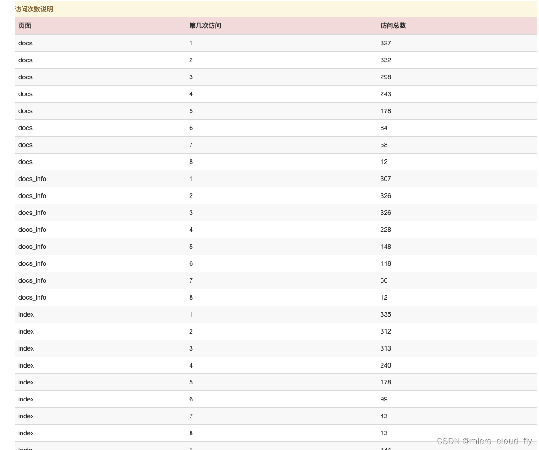
Task: Select the total value 335
Action: 385,314
